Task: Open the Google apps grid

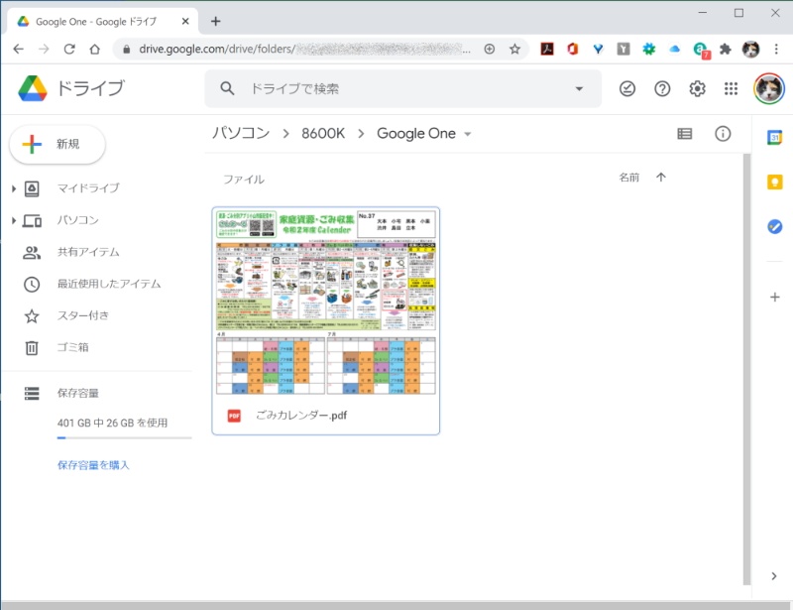Action: [x=731, y=88]
